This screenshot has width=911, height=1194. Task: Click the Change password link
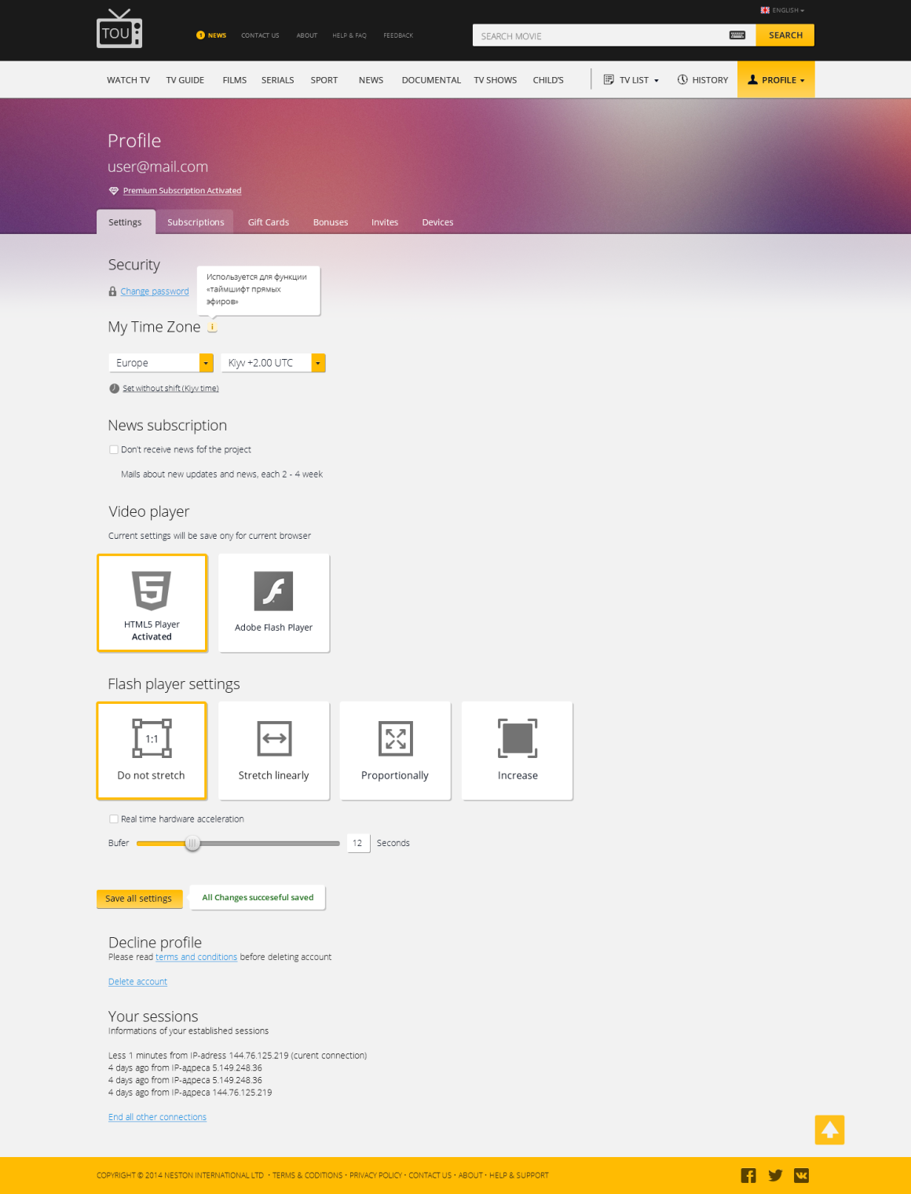tap(154, 291)
